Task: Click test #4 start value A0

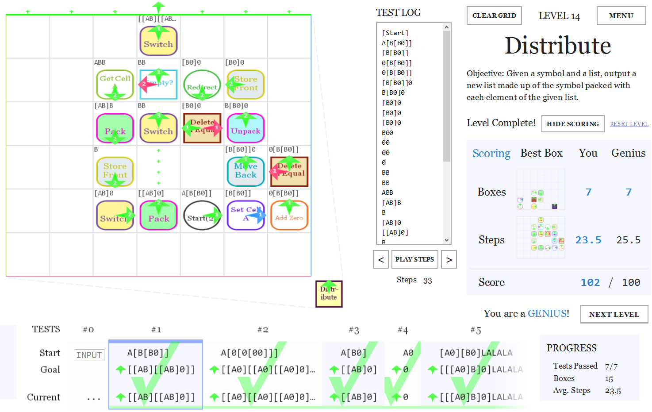Action: pos(408,353)
